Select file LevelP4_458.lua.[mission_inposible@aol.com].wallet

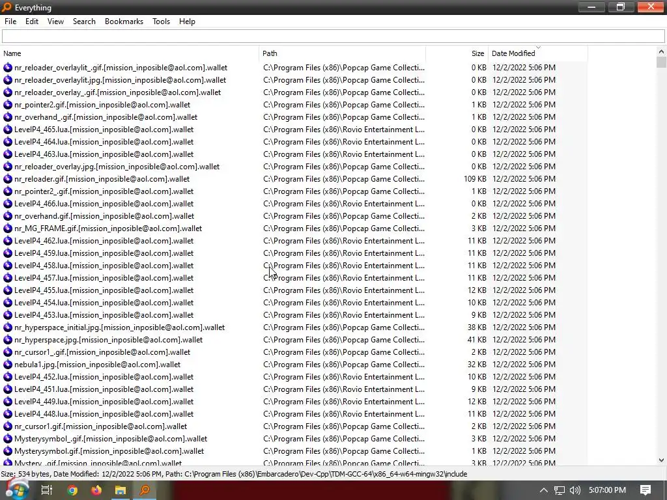(104, 266)
